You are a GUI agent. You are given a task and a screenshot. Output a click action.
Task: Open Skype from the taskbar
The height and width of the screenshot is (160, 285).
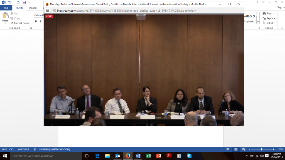click(189, 156)
